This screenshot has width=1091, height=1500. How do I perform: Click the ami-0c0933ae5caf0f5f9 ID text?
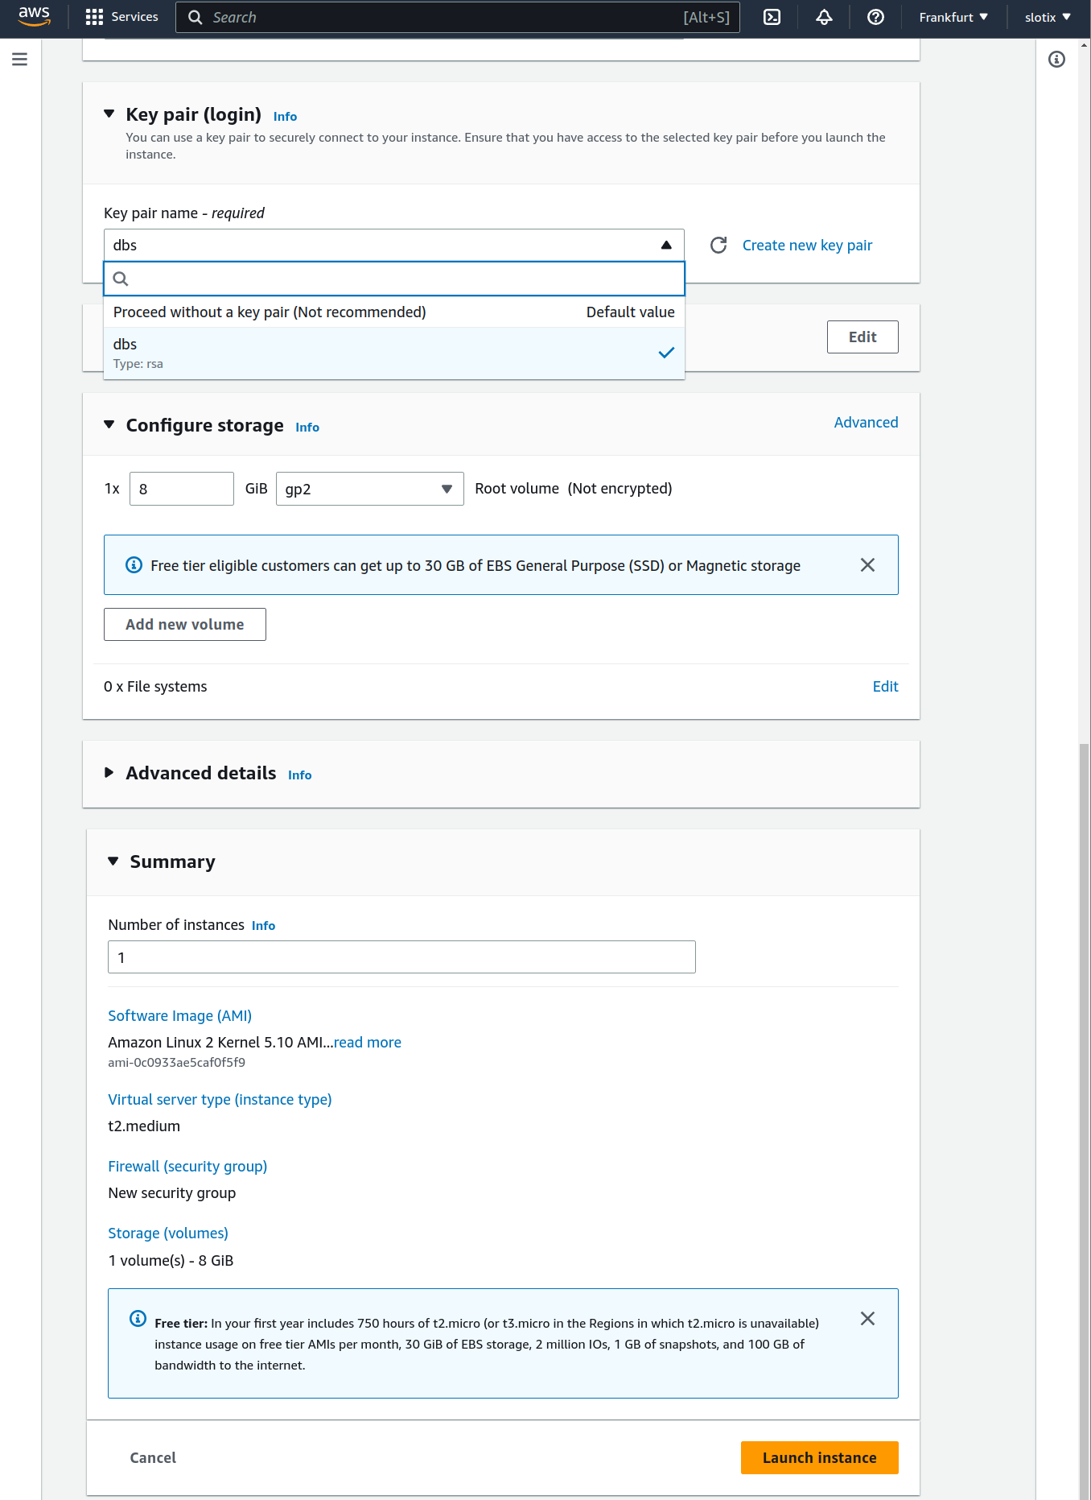coord(177,1063)
